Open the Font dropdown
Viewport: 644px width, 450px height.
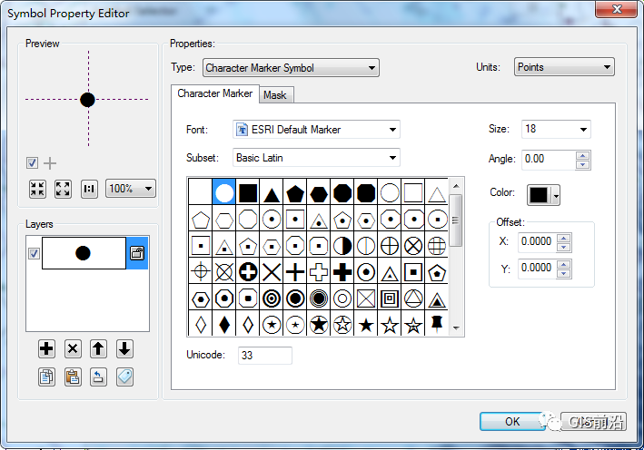coord(316,130)
